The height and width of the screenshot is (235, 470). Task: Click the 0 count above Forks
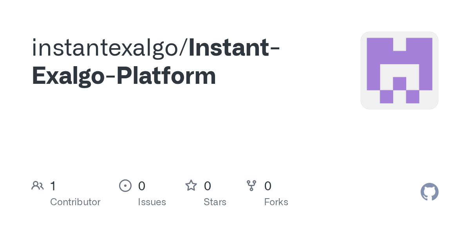268,186
